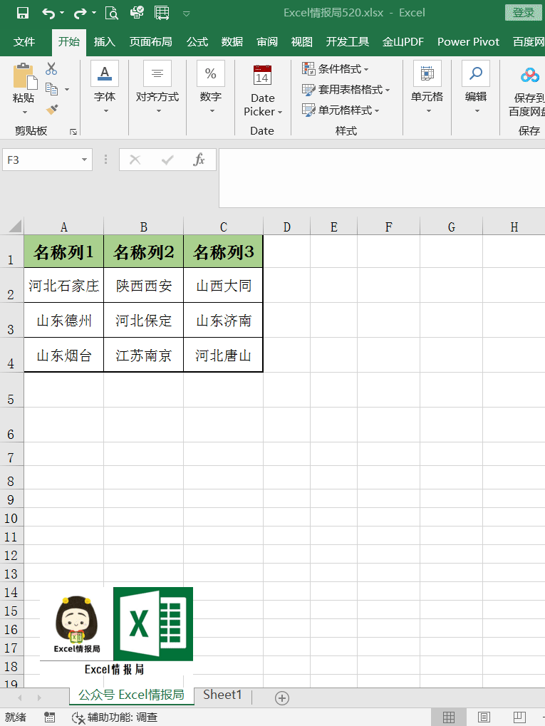This screenshot has height=726, width=545.
Task: Open the Date Picker calendar
Action: 262,90
